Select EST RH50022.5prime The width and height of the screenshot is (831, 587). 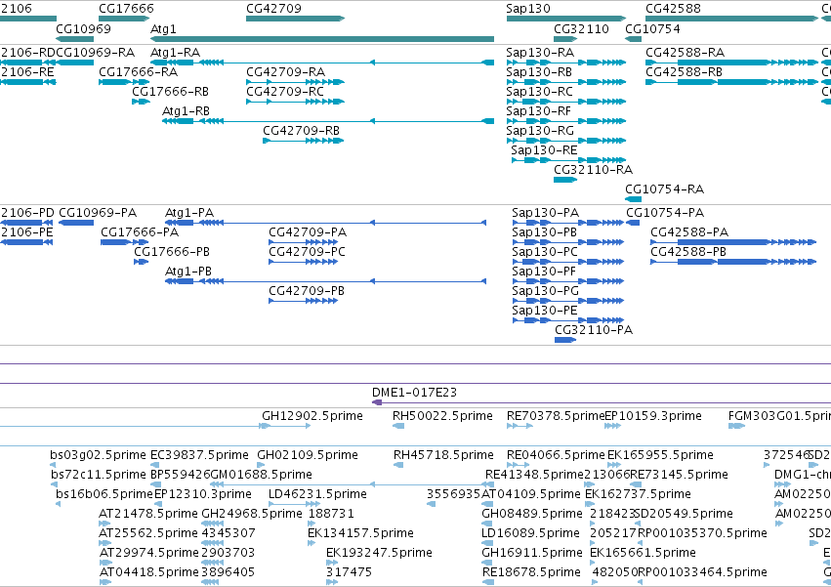398,426
